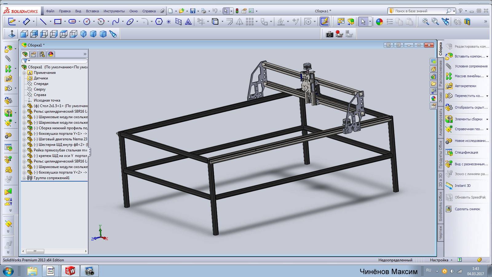Click the Sketch pencil tool
Image resolution: width=492 pixels, height=277 pixels.
click(x=12, y=22)
